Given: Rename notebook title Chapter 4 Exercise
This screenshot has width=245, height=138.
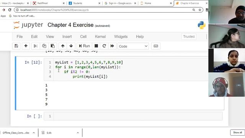Looking at the screenshot, I should click(x=70, y=25).
